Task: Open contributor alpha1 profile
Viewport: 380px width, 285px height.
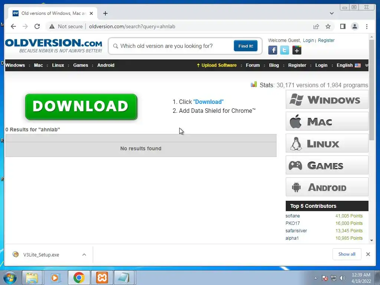Action: pos(292,238)
